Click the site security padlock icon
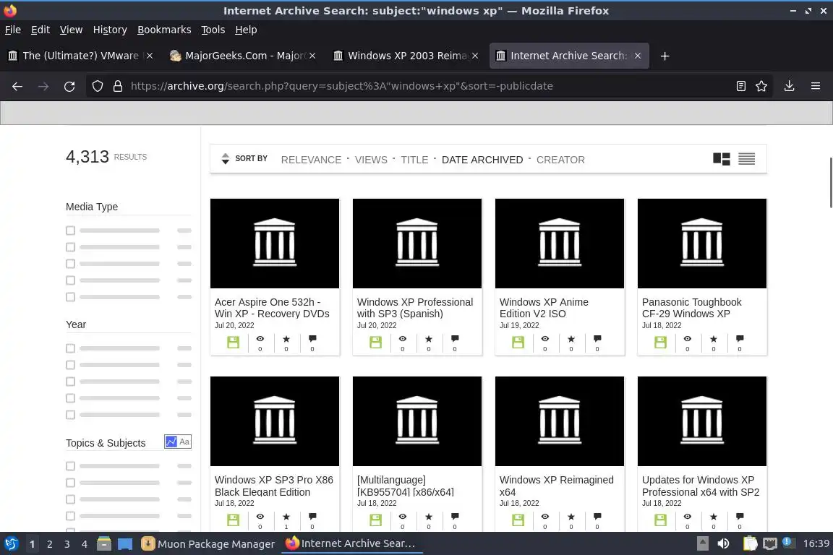This screenshot has height=555, width=833. pyautogui.click(x=118, y=86)
